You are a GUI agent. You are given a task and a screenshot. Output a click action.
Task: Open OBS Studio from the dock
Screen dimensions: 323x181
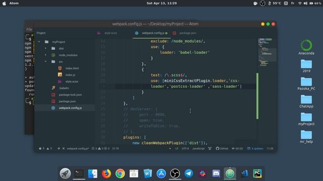(x=175, y=173)
